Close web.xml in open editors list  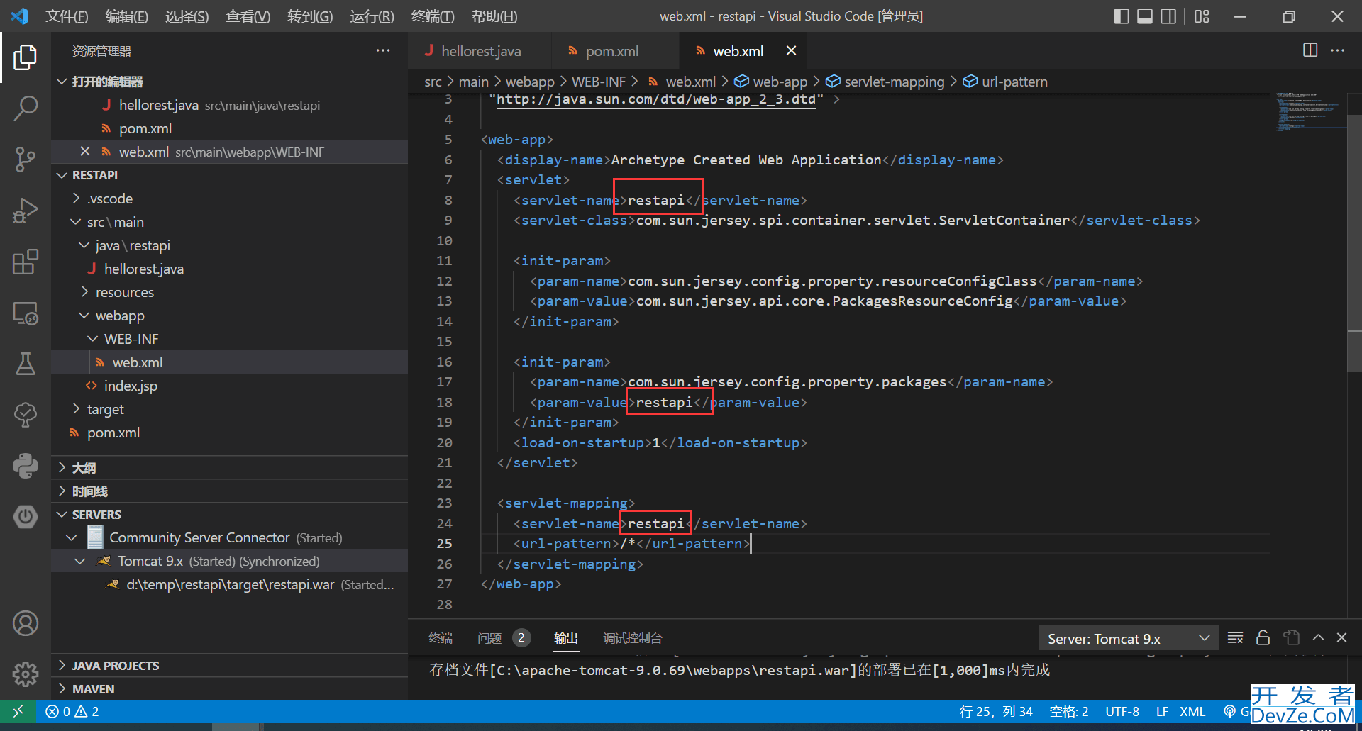coord(85,151)
